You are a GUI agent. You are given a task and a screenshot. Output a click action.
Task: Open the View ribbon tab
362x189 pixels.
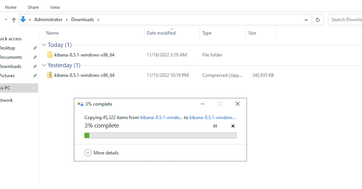click(x=55, y=7)
